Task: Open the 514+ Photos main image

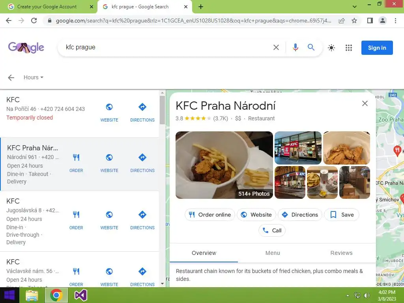Action: coord(224,165)
